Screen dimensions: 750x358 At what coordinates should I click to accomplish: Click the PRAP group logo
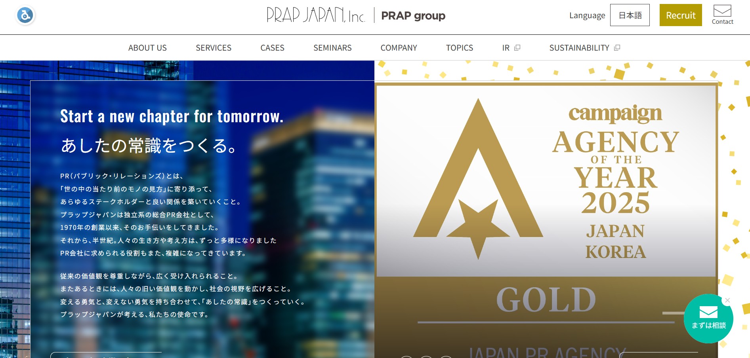(x=413, y=16)
